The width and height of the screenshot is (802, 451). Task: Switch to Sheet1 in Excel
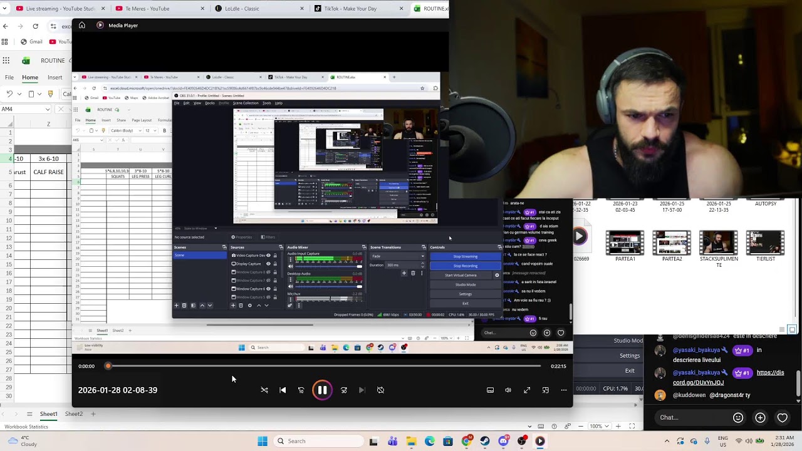click(x=48, y=414)
